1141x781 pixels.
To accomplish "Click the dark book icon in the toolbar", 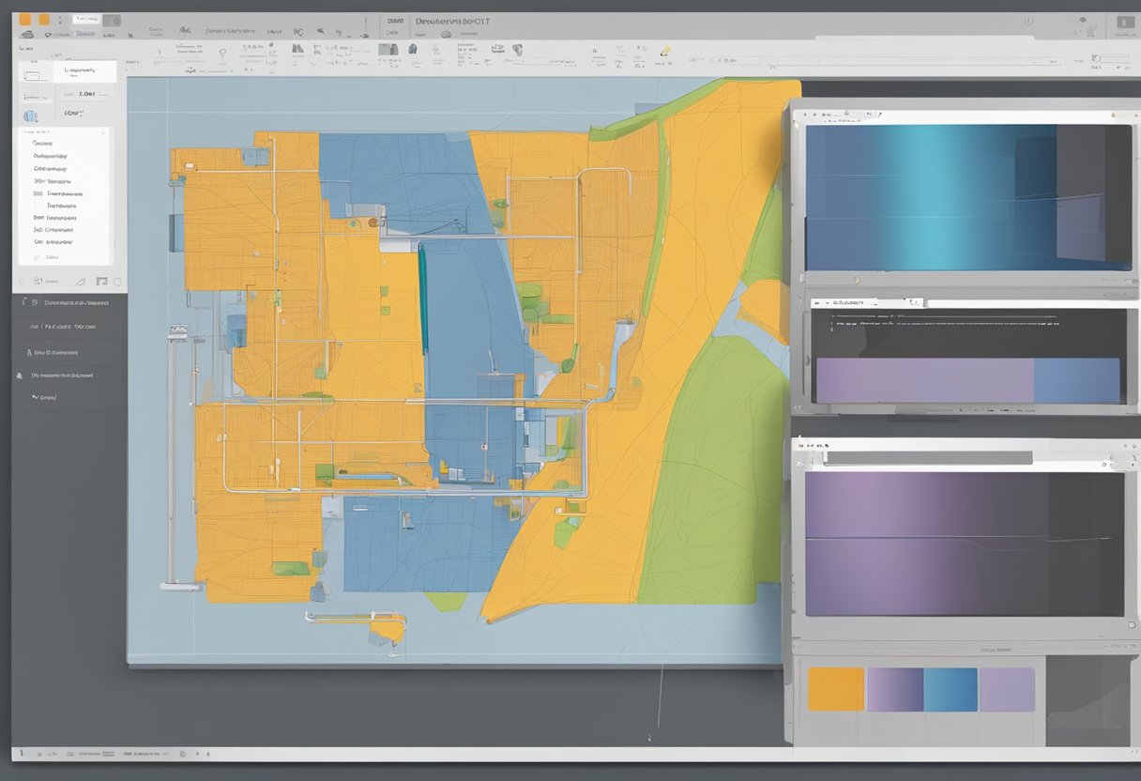I will pyautogui.click(x=388, y=50).
